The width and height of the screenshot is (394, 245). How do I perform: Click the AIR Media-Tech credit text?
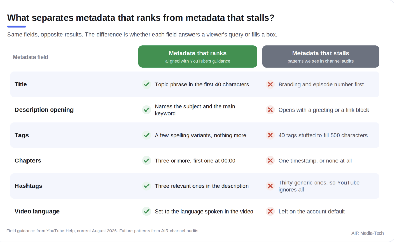tap(368, 233)
